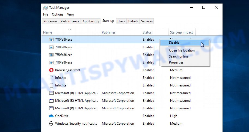The image size is (249, 132).
Task: Click Enabled status in the Browser_assistant row
Action: point(149,70)
